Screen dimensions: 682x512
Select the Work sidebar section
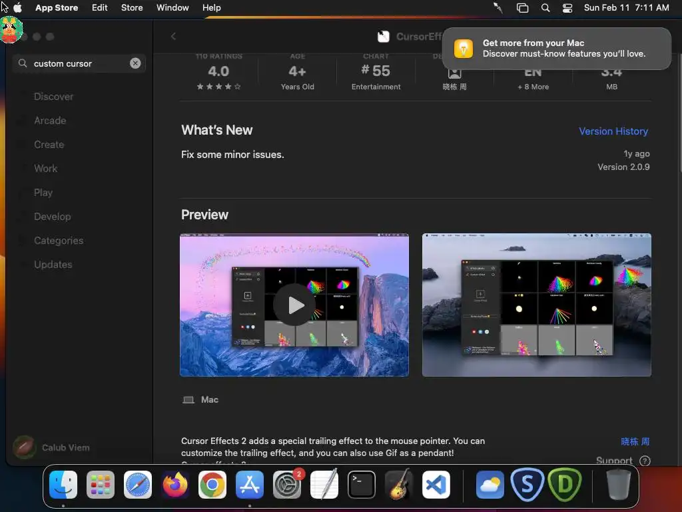point(46,169)
